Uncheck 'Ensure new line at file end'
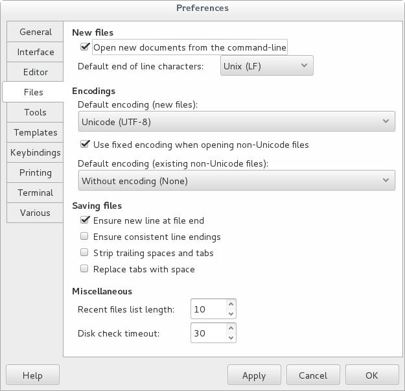 coord(84,220)
